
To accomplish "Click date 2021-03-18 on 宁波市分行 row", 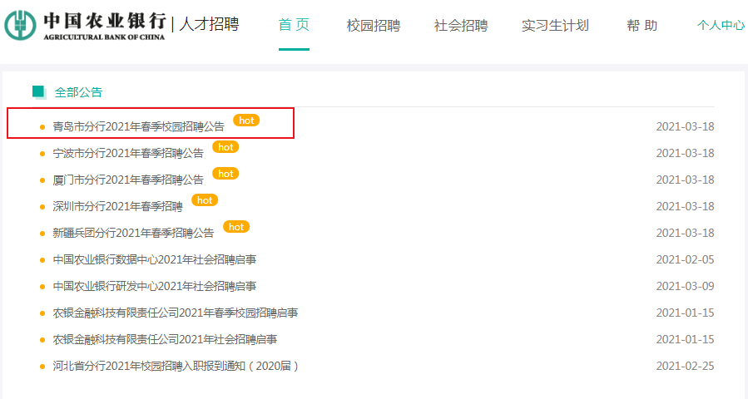I will 685,154.
